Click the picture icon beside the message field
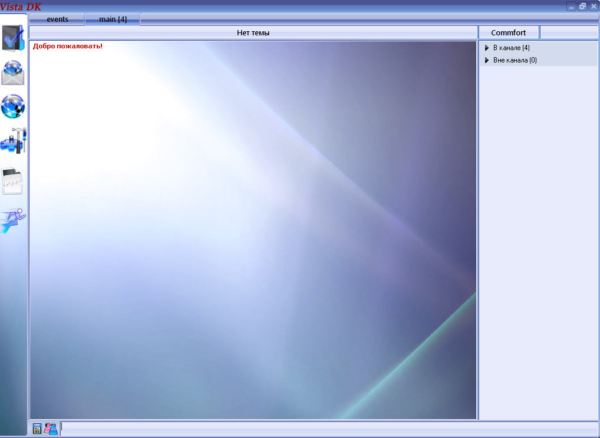 [37, 429]
